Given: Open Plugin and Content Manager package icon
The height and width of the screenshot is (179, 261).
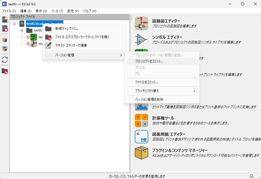Looking at the screenshot, I should coord(142,153).
